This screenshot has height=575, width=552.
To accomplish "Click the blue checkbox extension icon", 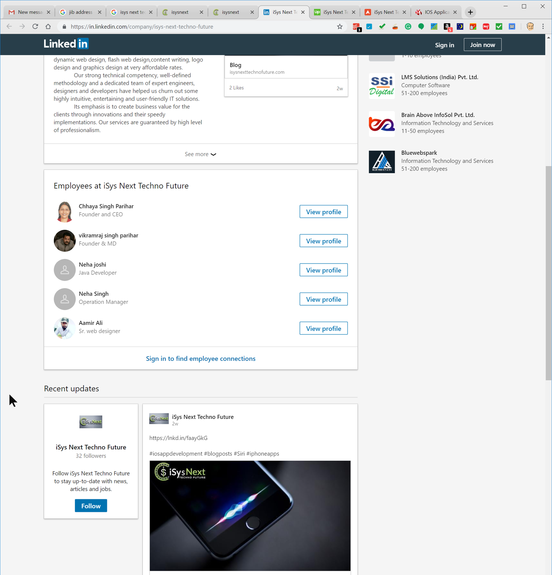I will pos(369,27).
